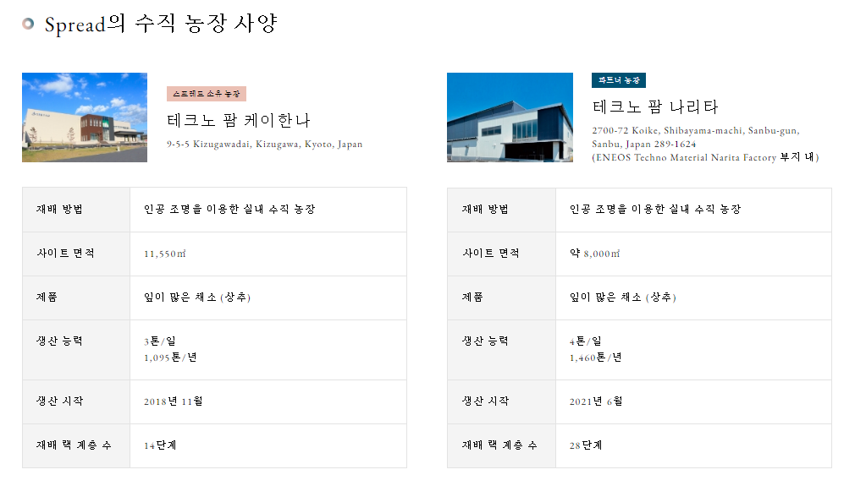Select the value '약 8,000㎡'
This screenshot has width=855, height=486.
[x=595, y=254]
